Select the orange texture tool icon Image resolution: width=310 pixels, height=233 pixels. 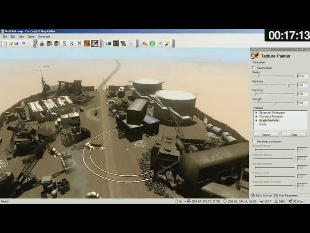click(87, 43)
